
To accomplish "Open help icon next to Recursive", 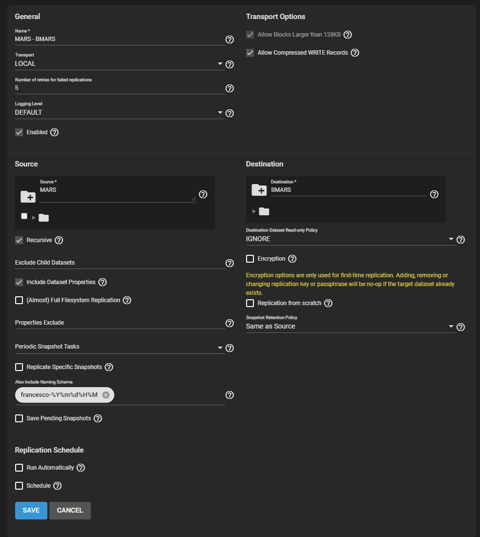I will coord(59,240).
